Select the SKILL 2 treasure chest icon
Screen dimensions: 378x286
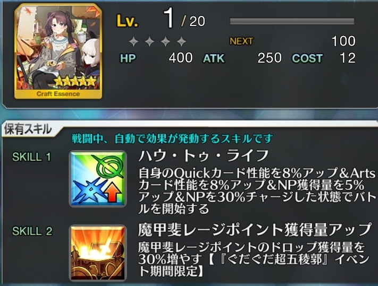pyautogui.click(x=98, y=253)
